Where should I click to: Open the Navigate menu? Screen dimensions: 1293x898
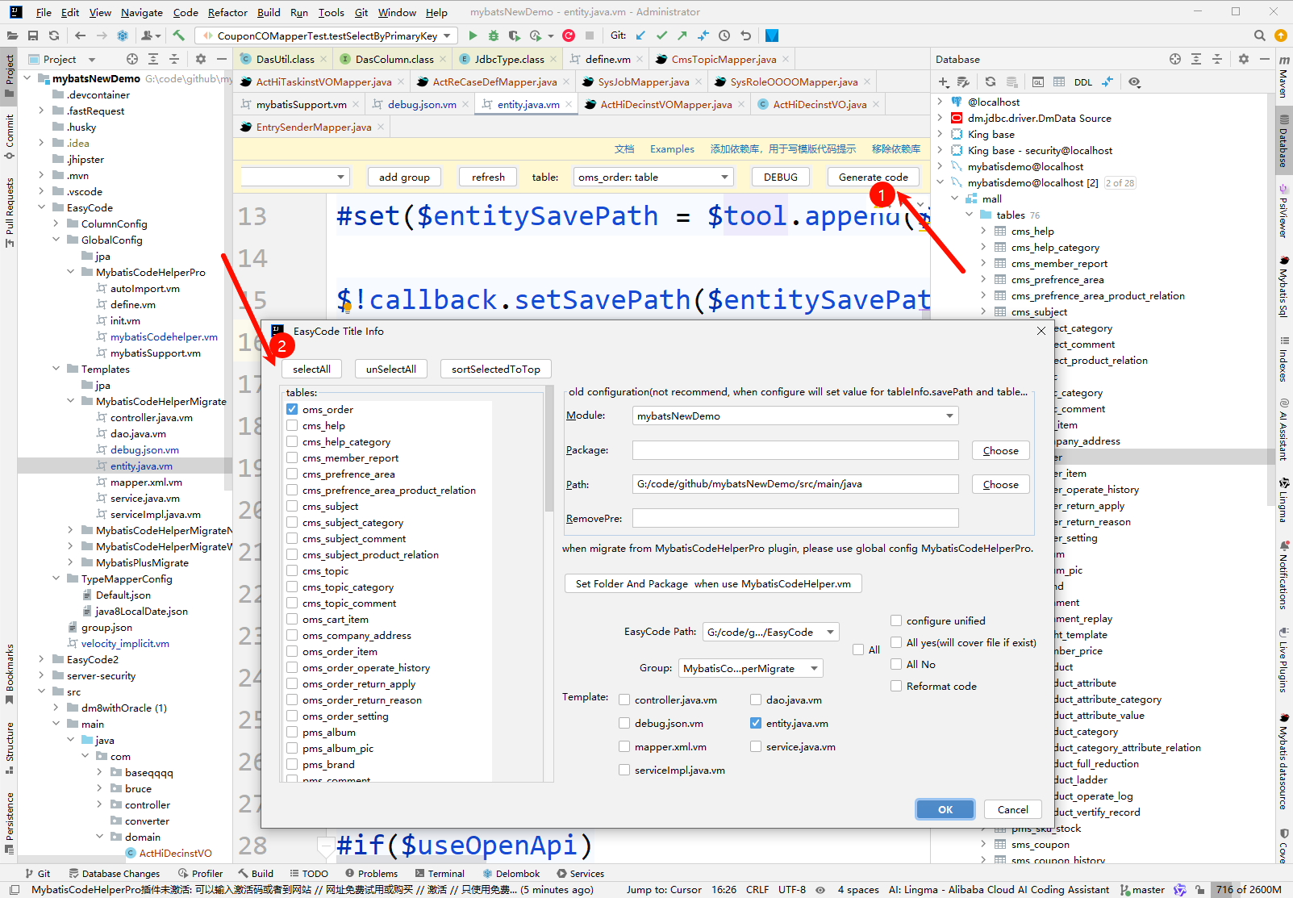click(x=142, y=12)
